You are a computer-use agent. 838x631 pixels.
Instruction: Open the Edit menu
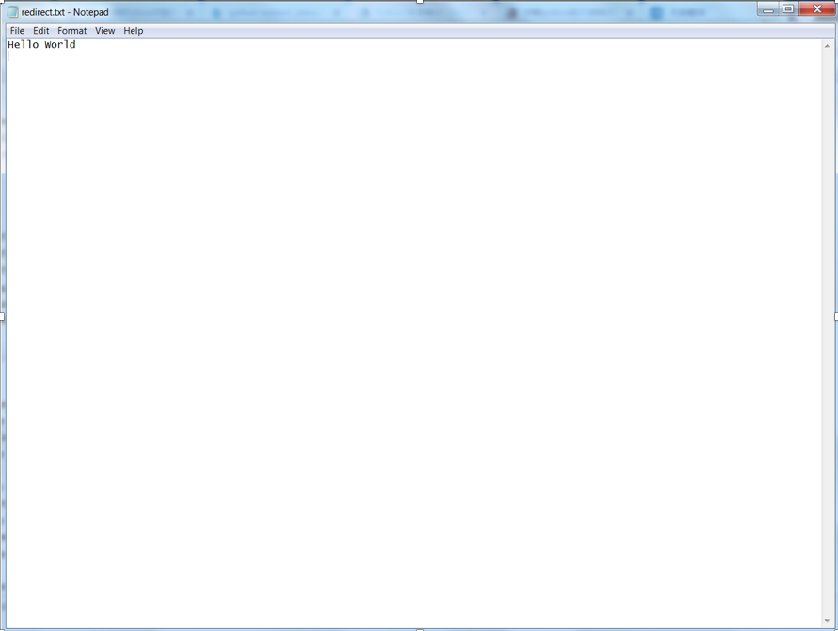pyautogui.click(x=40, y=31)
